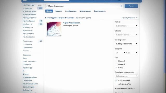Open Одна Волна in sidebar
This screenshot has width=166, height=93.
[27, 80]
